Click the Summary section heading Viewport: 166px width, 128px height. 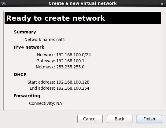click(x=25, y=32)
